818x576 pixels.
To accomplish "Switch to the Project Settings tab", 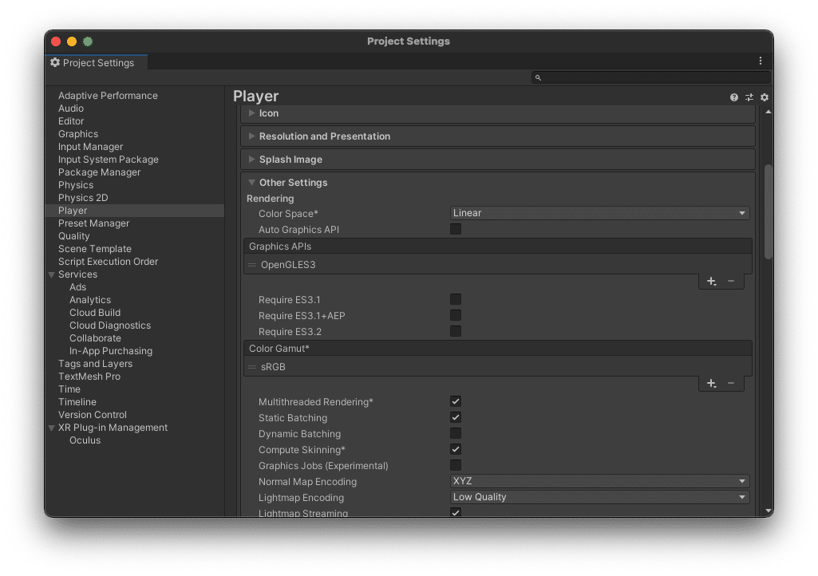I will click(x=97, y=62).
